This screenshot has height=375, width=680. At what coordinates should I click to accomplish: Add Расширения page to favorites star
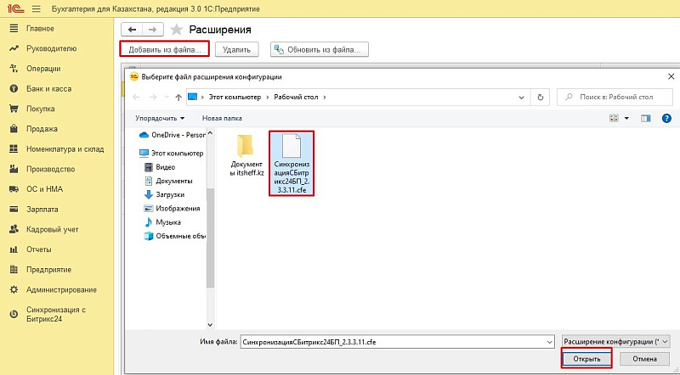[x=177, y=30]
